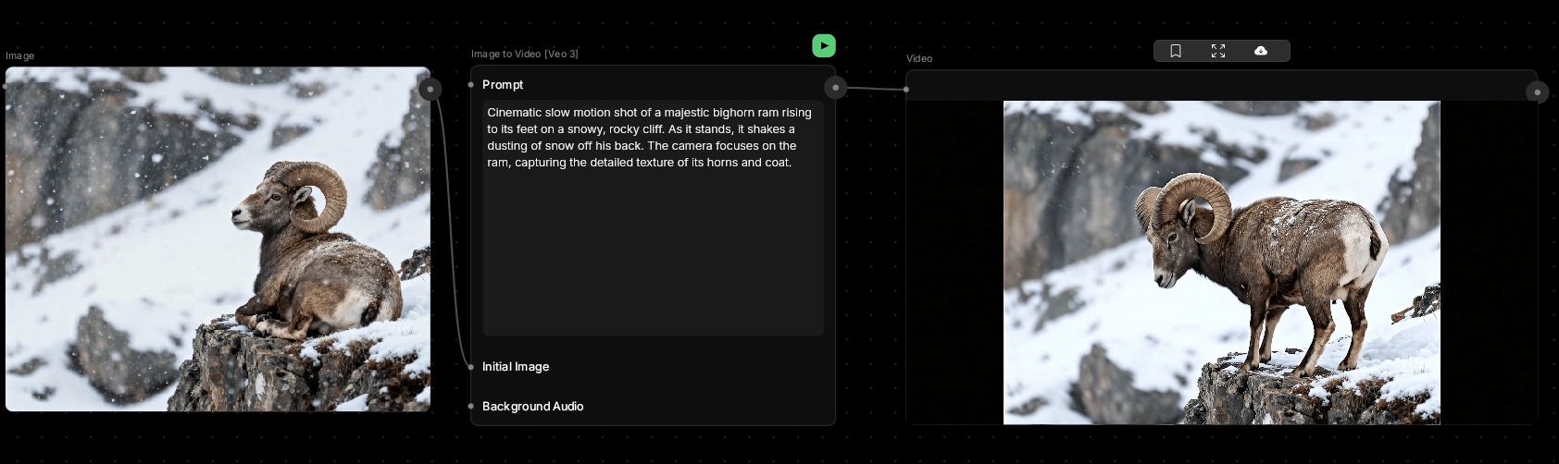The image size is (1559, 464).
Task: Click the generated standing ram video preview
Action: (x=1222, y=263)
